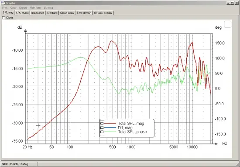Enable the Clone checkbox
240x167 pixels.
pyautogui.click(x=3, y=18)
